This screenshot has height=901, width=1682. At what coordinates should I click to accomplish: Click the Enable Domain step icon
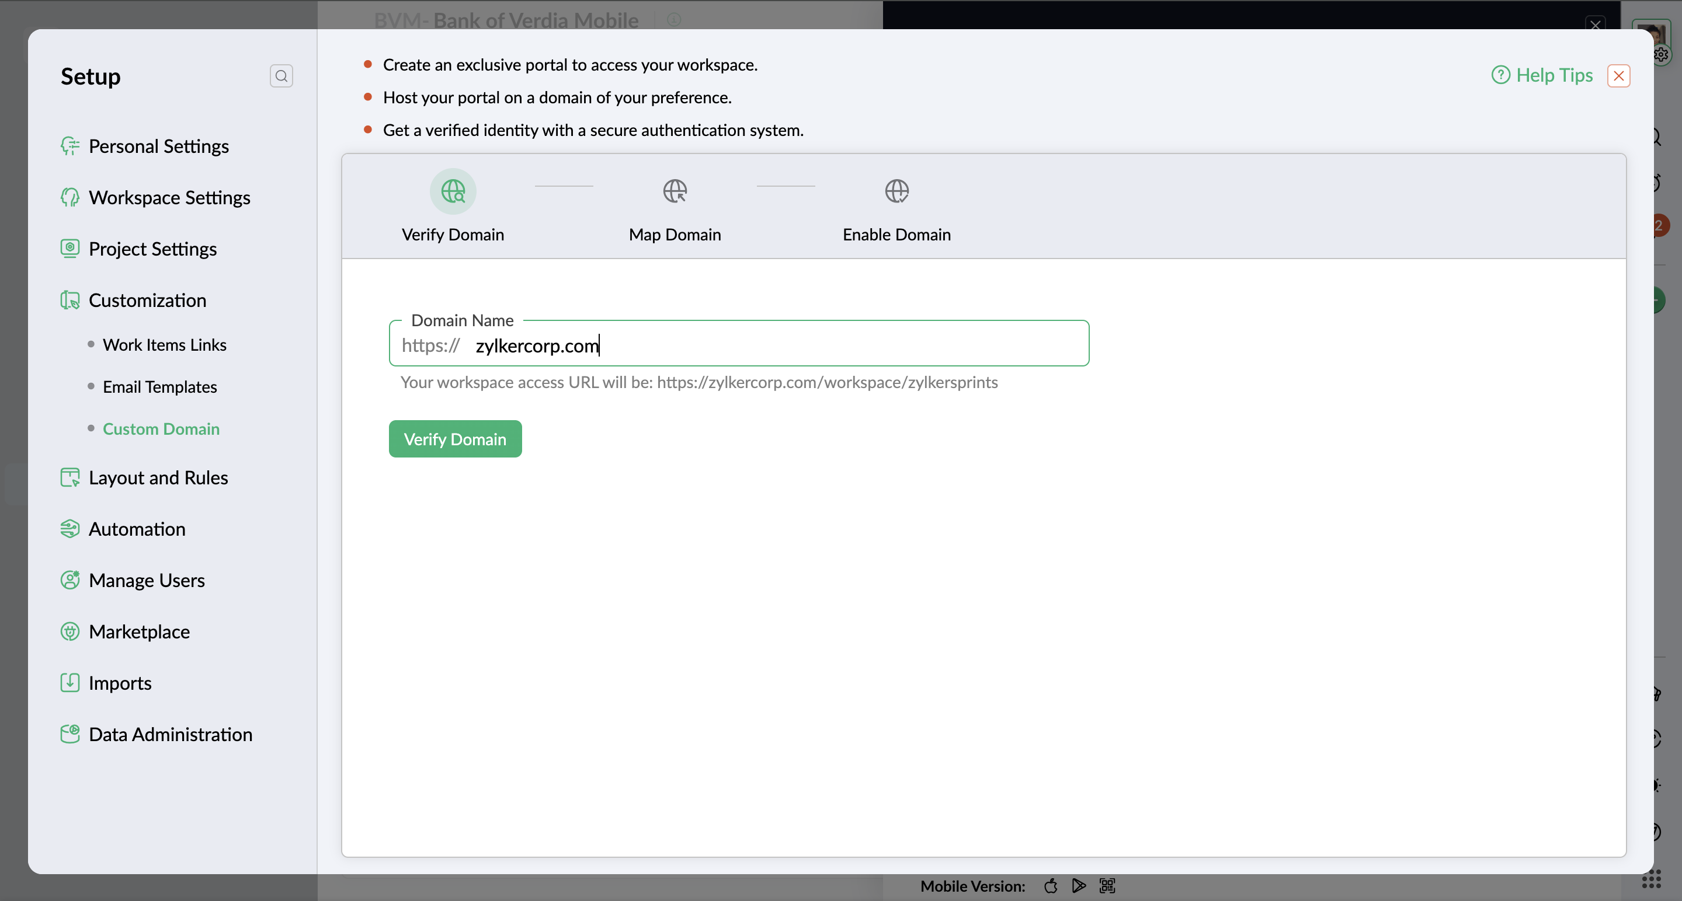tap(896, 191)
